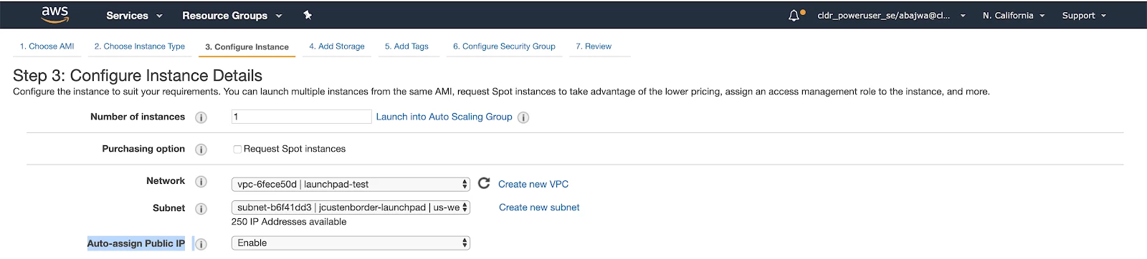Click info icon next to Subnet
This screenshot has width=1147, height=259.
tap(201, 209)
